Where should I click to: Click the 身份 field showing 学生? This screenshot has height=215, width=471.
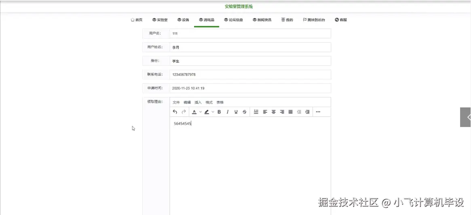pyautogui.click(x=250, y=61)
